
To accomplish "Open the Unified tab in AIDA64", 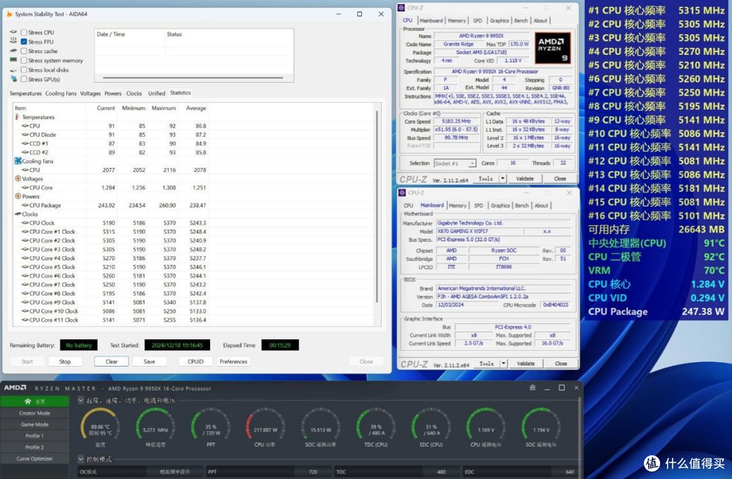I will (x=157, y=93).
